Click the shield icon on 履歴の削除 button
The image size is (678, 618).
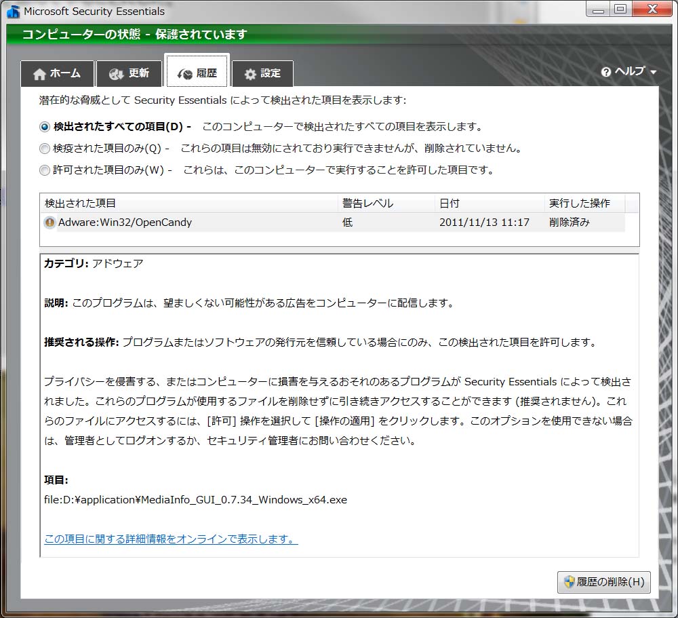tap(569, 581)
